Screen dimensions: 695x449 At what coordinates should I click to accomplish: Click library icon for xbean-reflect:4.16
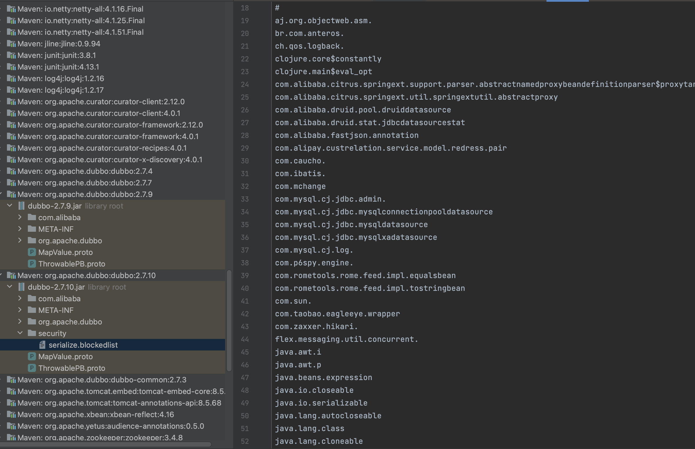tap(11, 415)
